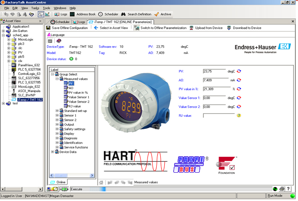
Task: Click the Language button
Action: 56,35
